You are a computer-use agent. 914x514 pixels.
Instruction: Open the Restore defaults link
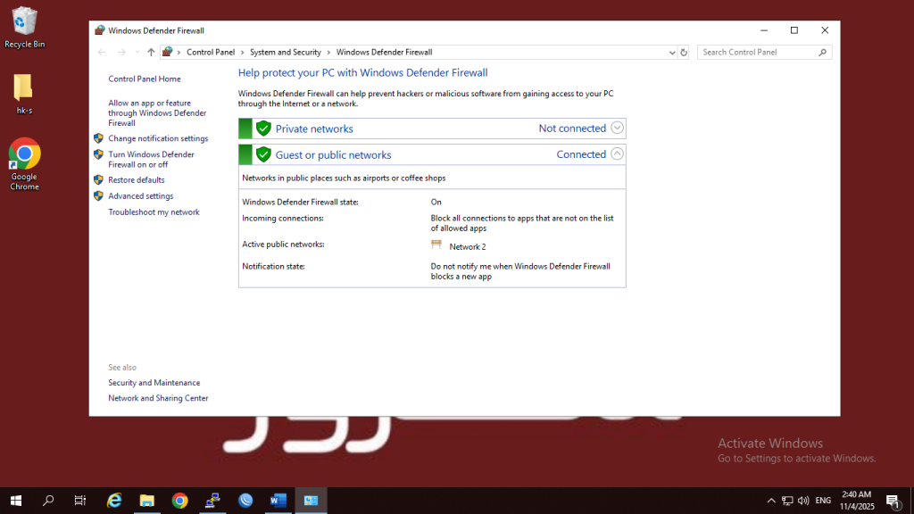pyautogui.click(x=136, y=180)
